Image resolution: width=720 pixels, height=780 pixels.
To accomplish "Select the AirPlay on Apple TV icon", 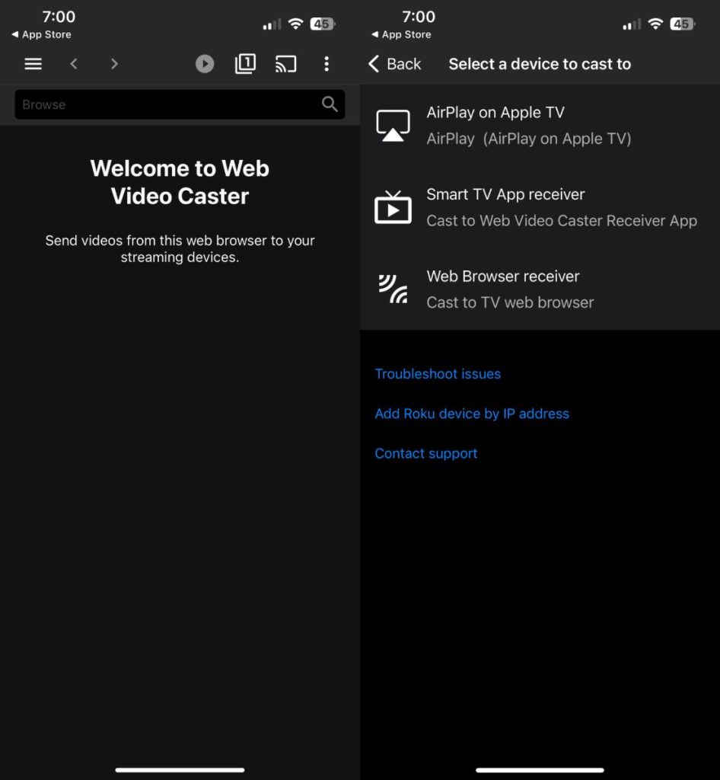I will tap(393, 125).
